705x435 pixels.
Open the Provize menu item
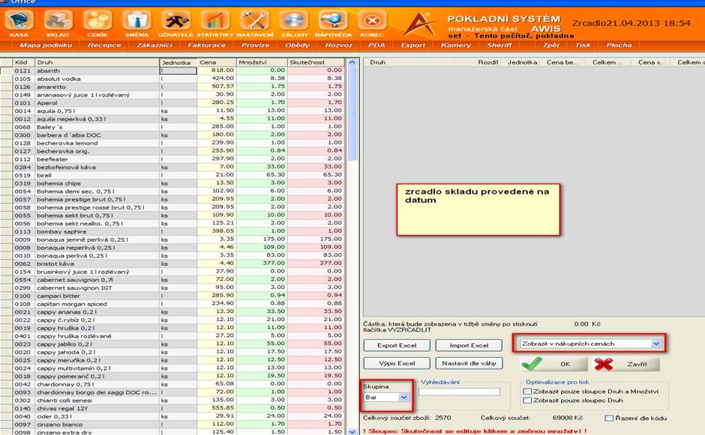pyautogui.click(x=256, y=46)
